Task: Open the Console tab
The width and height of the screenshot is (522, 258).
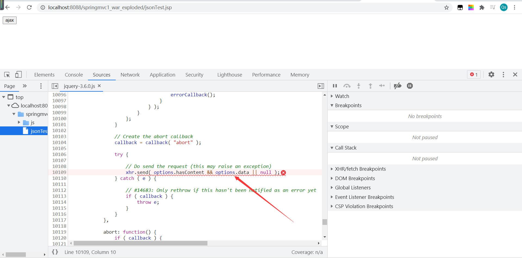Action: point(74,75)
